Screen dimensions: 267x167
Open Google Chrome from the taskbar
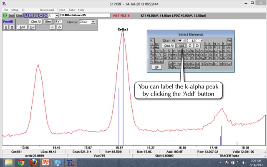pos(21,162)
